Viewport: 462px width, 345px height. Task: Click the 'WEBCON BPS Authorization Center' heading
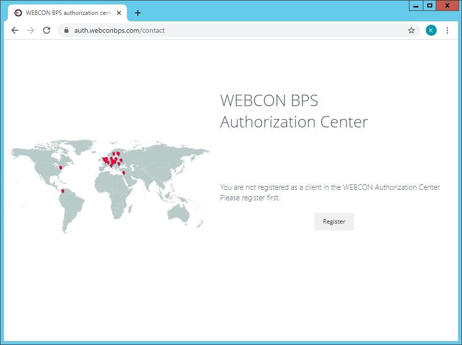click(x=294, y=111)
